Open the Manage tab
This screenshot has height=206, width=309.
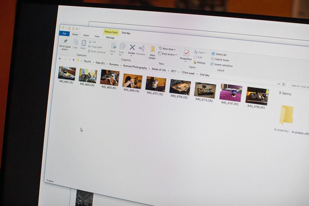[x=110, y=37]
